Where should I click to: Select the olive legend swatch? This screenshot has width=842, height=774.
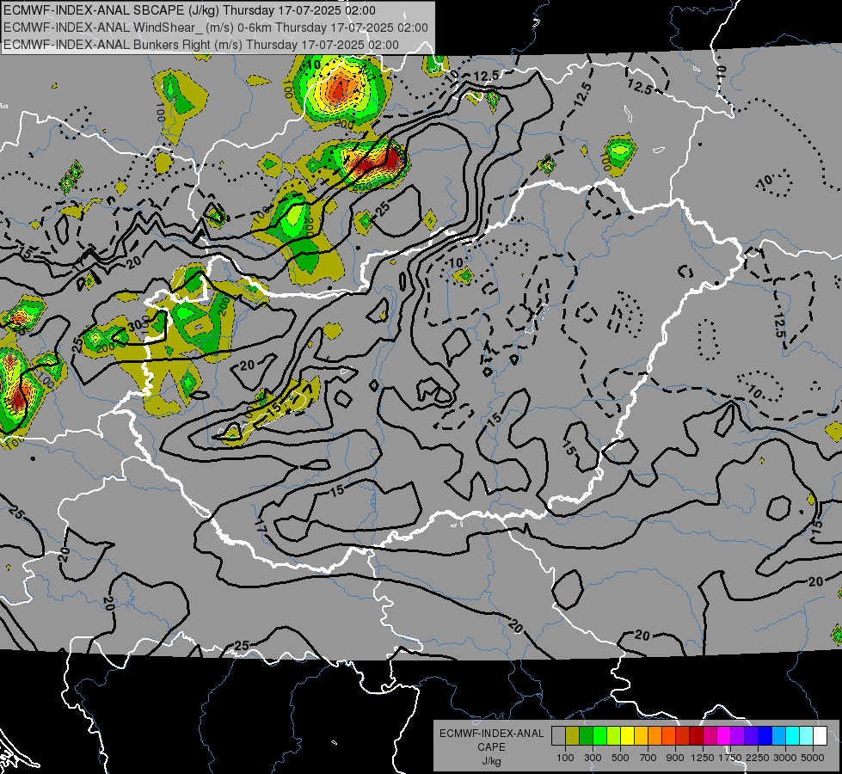point(573,736)
